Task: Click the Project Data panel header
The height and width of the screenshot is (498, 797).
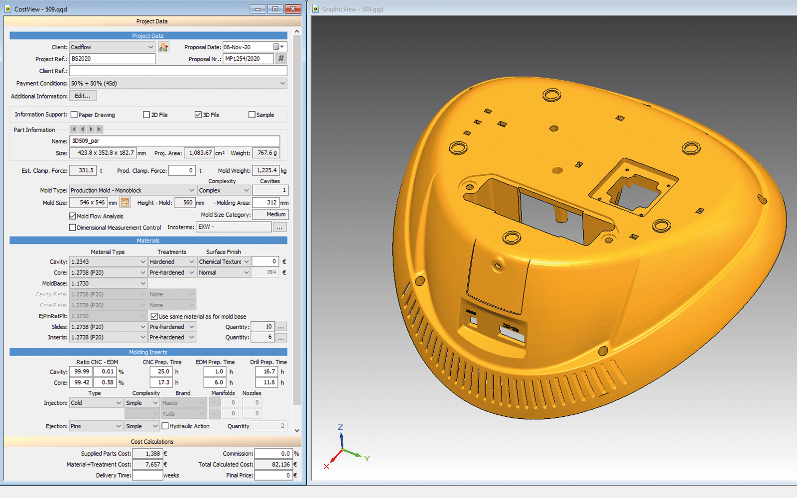Action: 152,21
